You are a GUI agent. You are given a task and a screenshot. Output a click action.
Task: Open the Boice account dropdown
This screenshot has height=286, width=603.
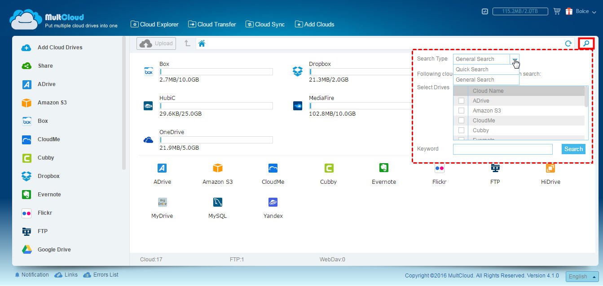pos(585,11)
